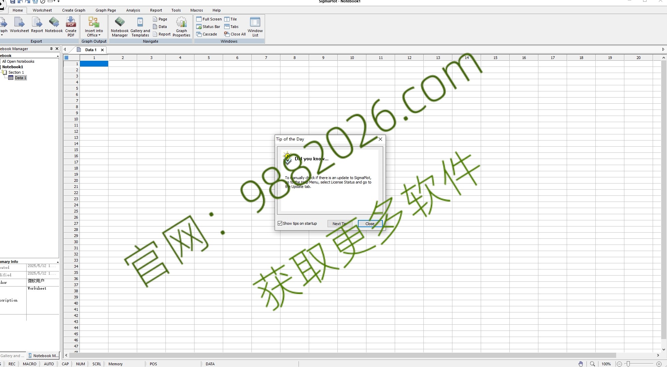The image size is (667, 367).
Task: Click the magnifier icon in status bar
Action: (x=593, y=364)
